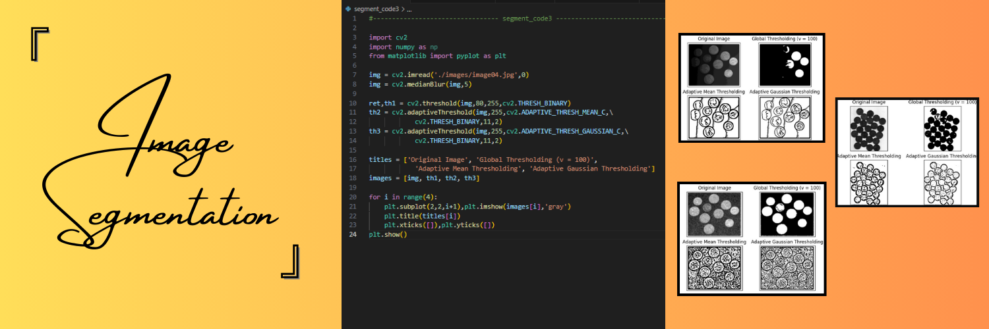
Task: Click top figure's Global Thresholding subplot
Action: click(785, 64)
